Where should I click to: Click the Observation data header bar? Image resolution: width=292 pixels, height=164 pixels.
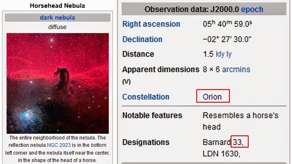click(x=204, y=9)
